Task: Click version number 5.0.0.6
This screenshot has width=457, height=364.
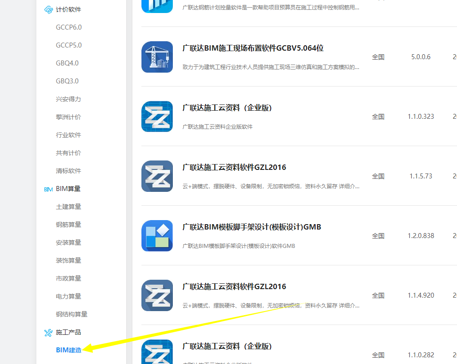Action: click(x=421, y=57)
